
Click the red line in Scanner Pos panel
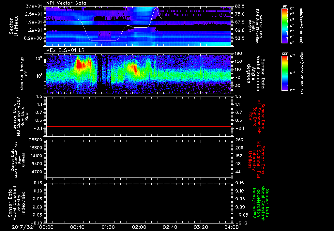coord(138,166)
